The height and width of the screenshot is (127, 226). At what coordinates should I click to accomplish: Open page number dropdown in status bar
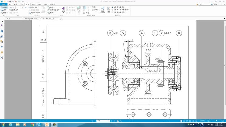pos(109,121)
